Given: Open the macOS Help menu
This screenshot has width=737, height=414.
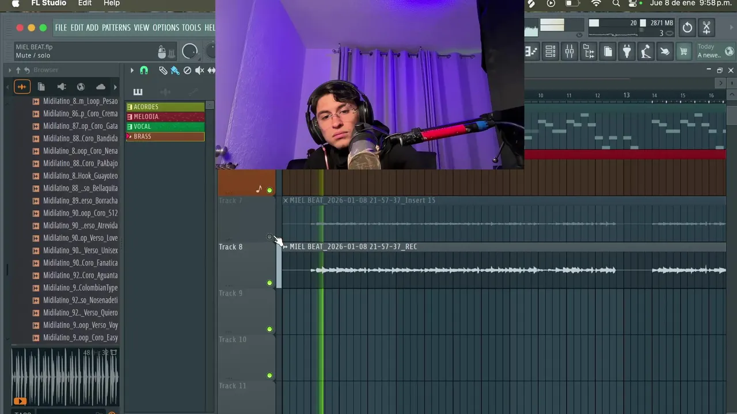Looking at the screenshot, I should (112, 3).
